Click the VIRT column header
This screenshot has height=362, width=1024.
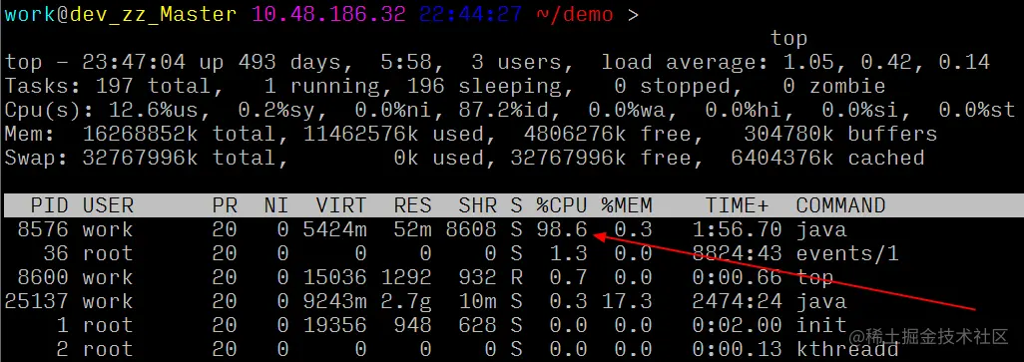tap(341, 206)
